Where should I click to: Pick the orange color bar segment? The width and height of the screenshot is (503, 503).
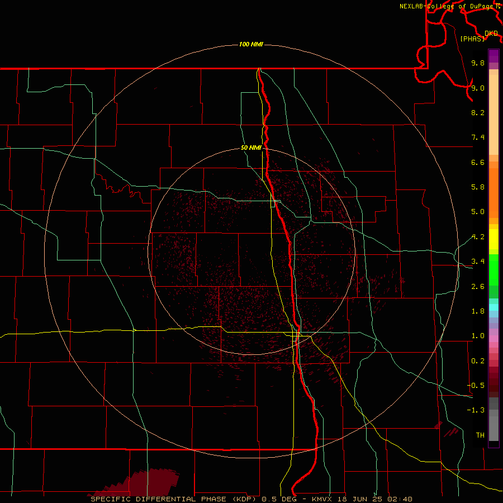(x=493, y=193)
